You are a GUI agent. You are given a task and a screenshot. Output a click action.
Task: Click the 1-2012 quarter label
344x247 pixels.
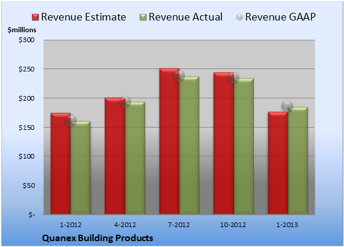coord(71,225)
